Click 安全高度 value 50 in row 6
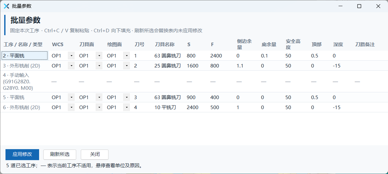Viewport: 388px width, 174px height. click(x=288, y=107)
